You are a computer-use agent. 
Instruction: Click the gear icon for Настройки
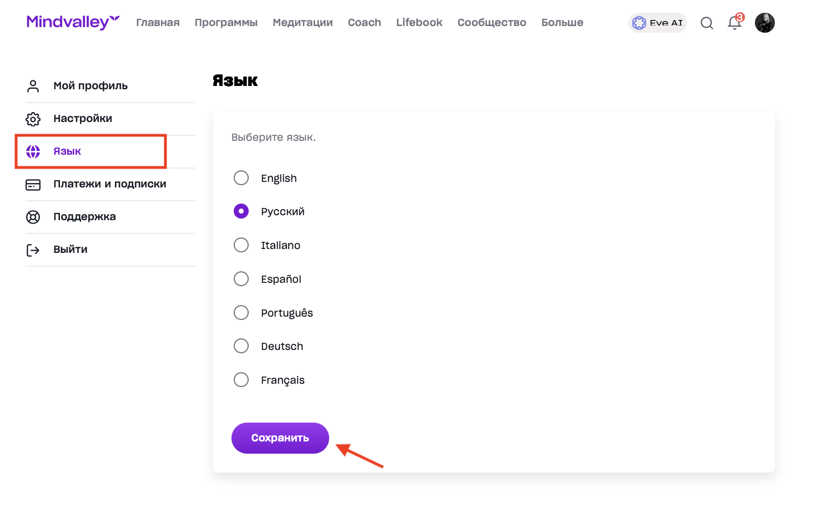[x=33, y=119]
